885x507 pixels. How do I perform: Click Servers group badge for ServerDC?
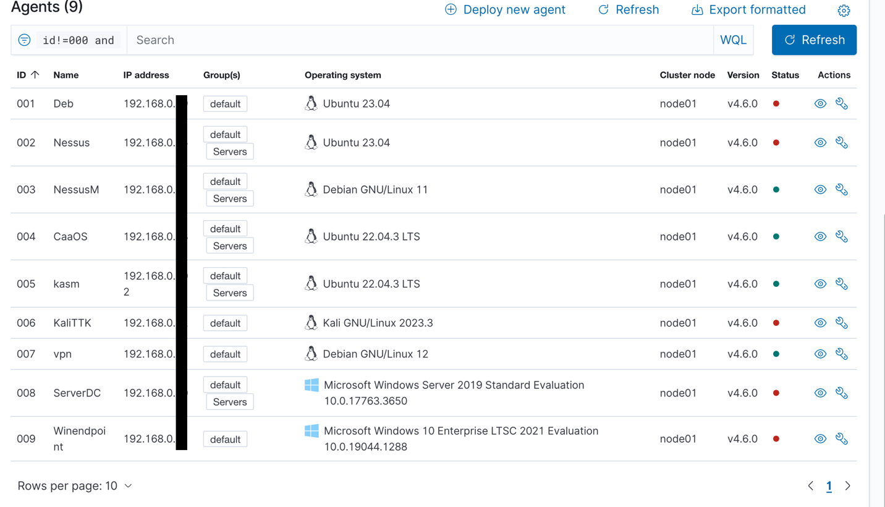230,402
